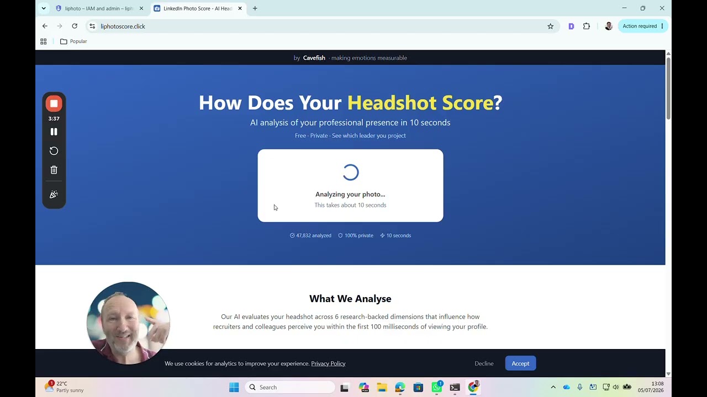This screenshot has height=397, width=707.
Task: Open the volume speaker icon in tray
Action: point(616,387)
